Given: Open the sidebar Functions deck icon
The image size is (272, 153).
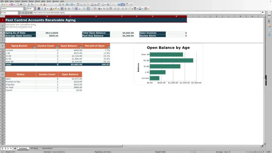Looking at the screenshot, I should 269,34.
